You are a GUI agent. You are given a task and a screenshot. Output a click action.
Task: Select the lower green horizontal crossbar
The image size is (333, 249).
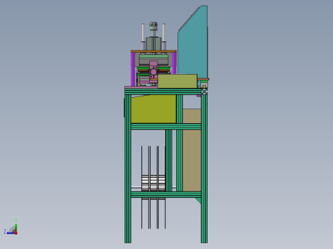pos(166,195)
